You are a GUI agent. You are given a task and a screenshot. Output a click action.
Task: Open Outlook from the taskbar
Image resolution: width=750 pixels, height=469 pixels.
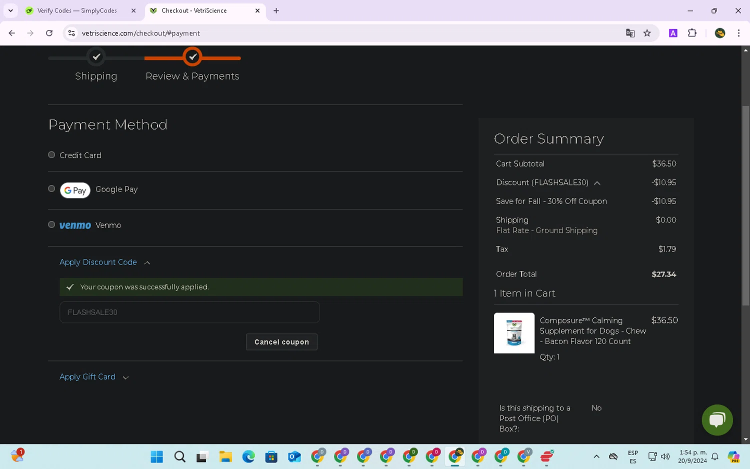click(x=294, y=456)
